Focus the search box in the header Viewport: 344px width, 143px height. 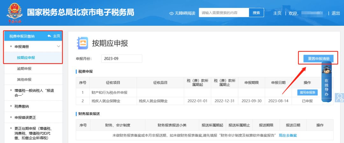coord(224,13)
